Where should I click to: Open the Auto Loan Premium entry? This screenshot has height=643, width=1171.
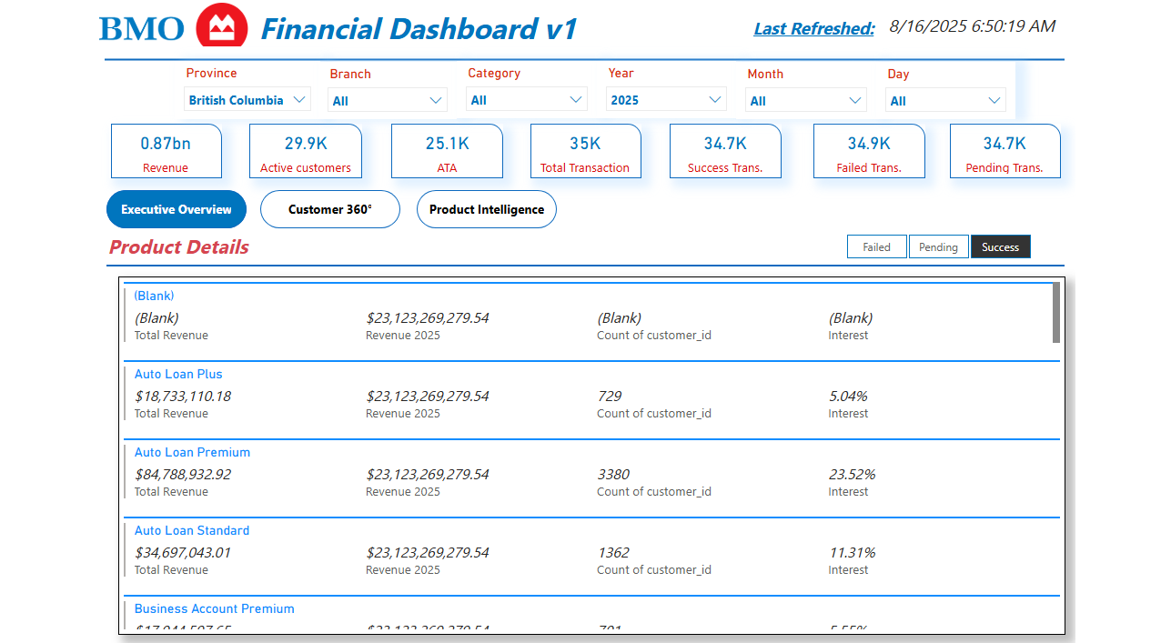tap(192, 452)
